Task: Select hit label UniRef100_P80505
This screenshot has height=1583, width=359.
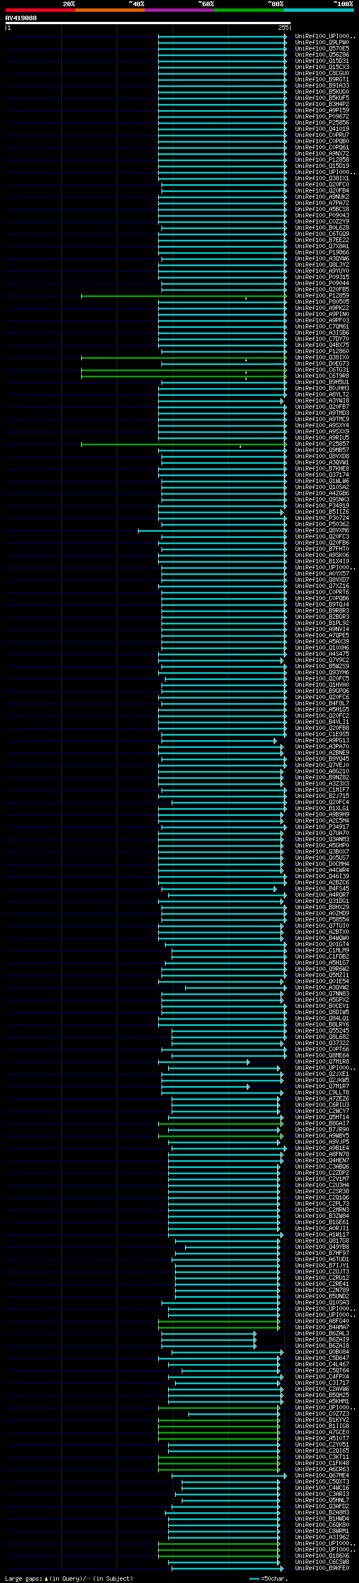Action: [322, 302]
